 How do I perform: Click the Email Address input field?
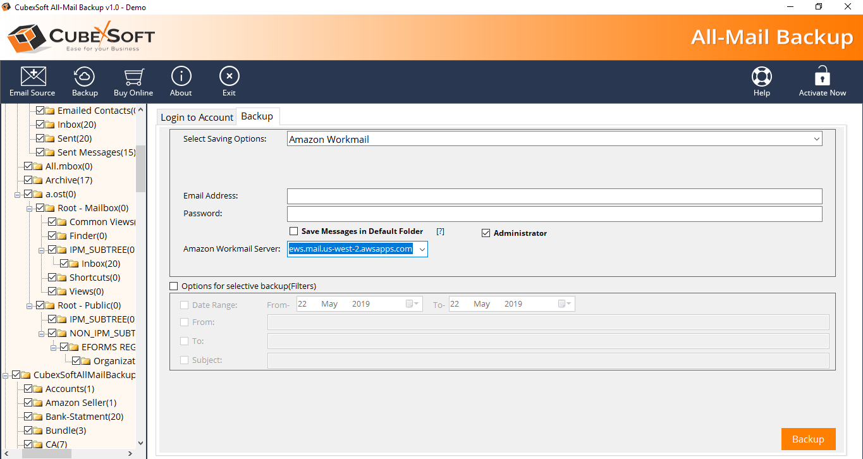(554, 196)
